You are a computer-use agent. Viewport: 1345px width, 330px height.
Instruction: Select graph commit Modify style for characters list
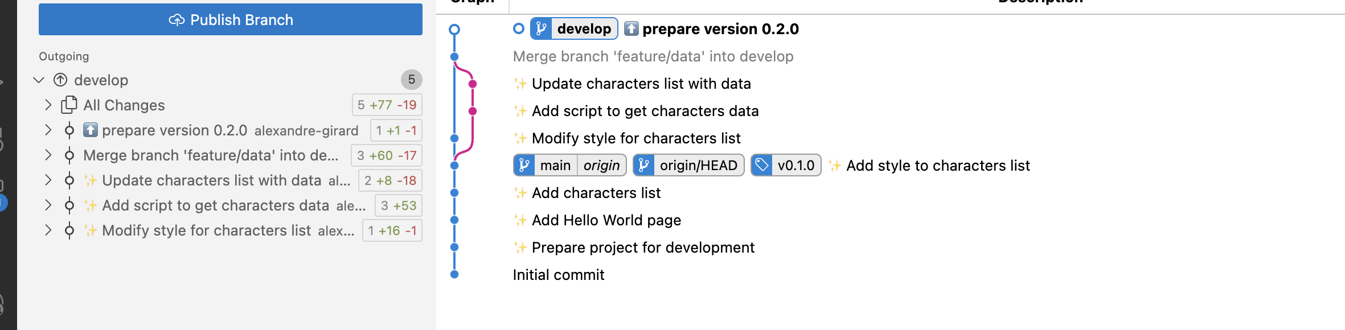[x=636, y=138]
